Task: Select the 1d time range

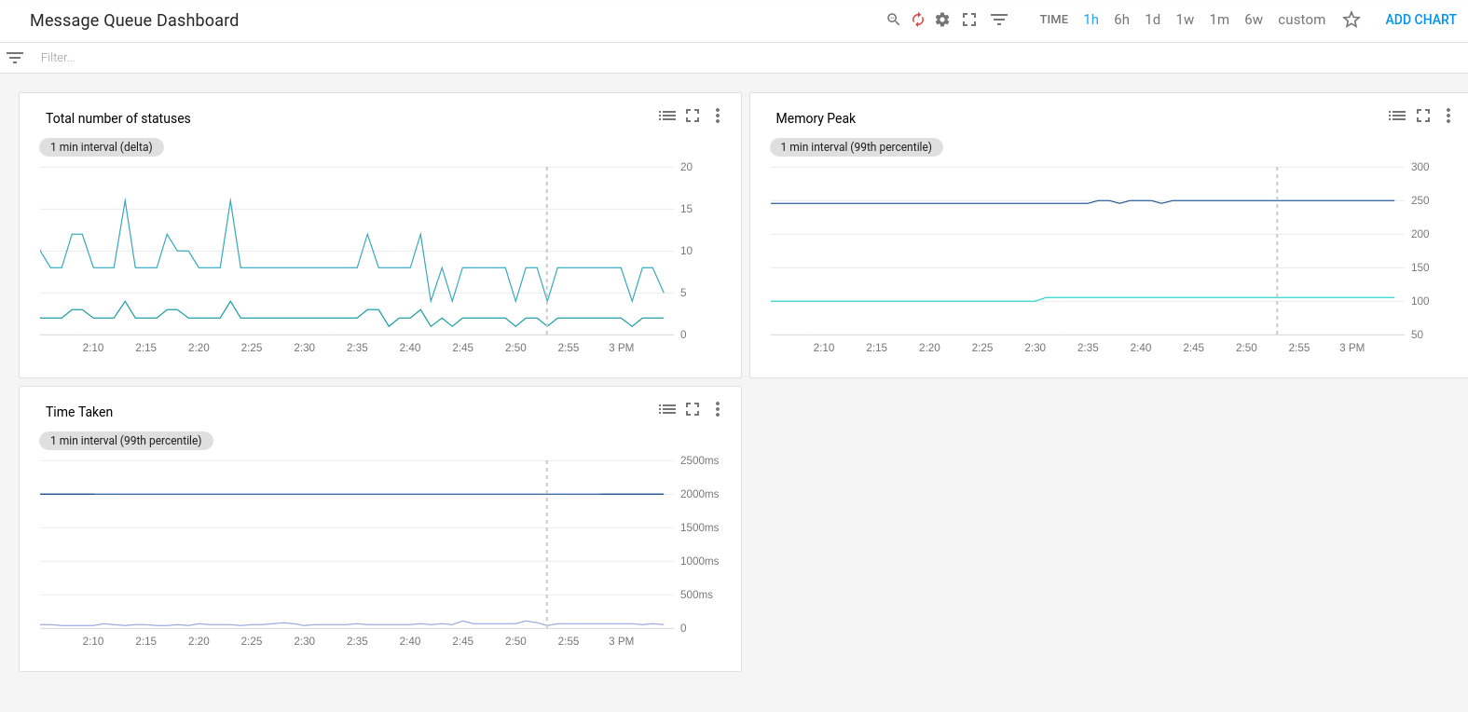Action: click(x=1153, y=20)
